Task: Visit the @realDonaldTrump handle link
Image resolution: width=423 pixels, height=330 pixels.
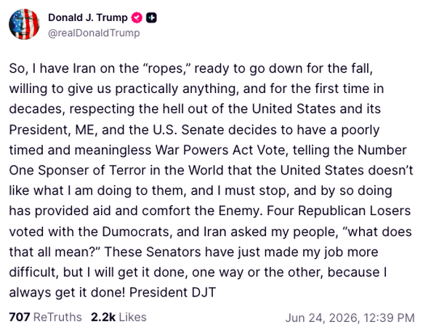Action: pos(94,33)
